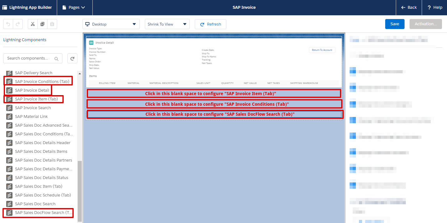447x223 pixels.
Task: Click the SAP Sales Doc Search icon
Action: coord(9,204)
